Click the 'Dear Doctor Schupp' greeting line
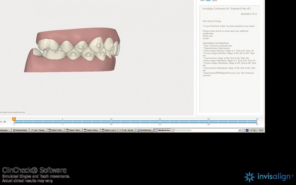Image resolution: width=296 pixels, height=185 pixels. point(212,21)
